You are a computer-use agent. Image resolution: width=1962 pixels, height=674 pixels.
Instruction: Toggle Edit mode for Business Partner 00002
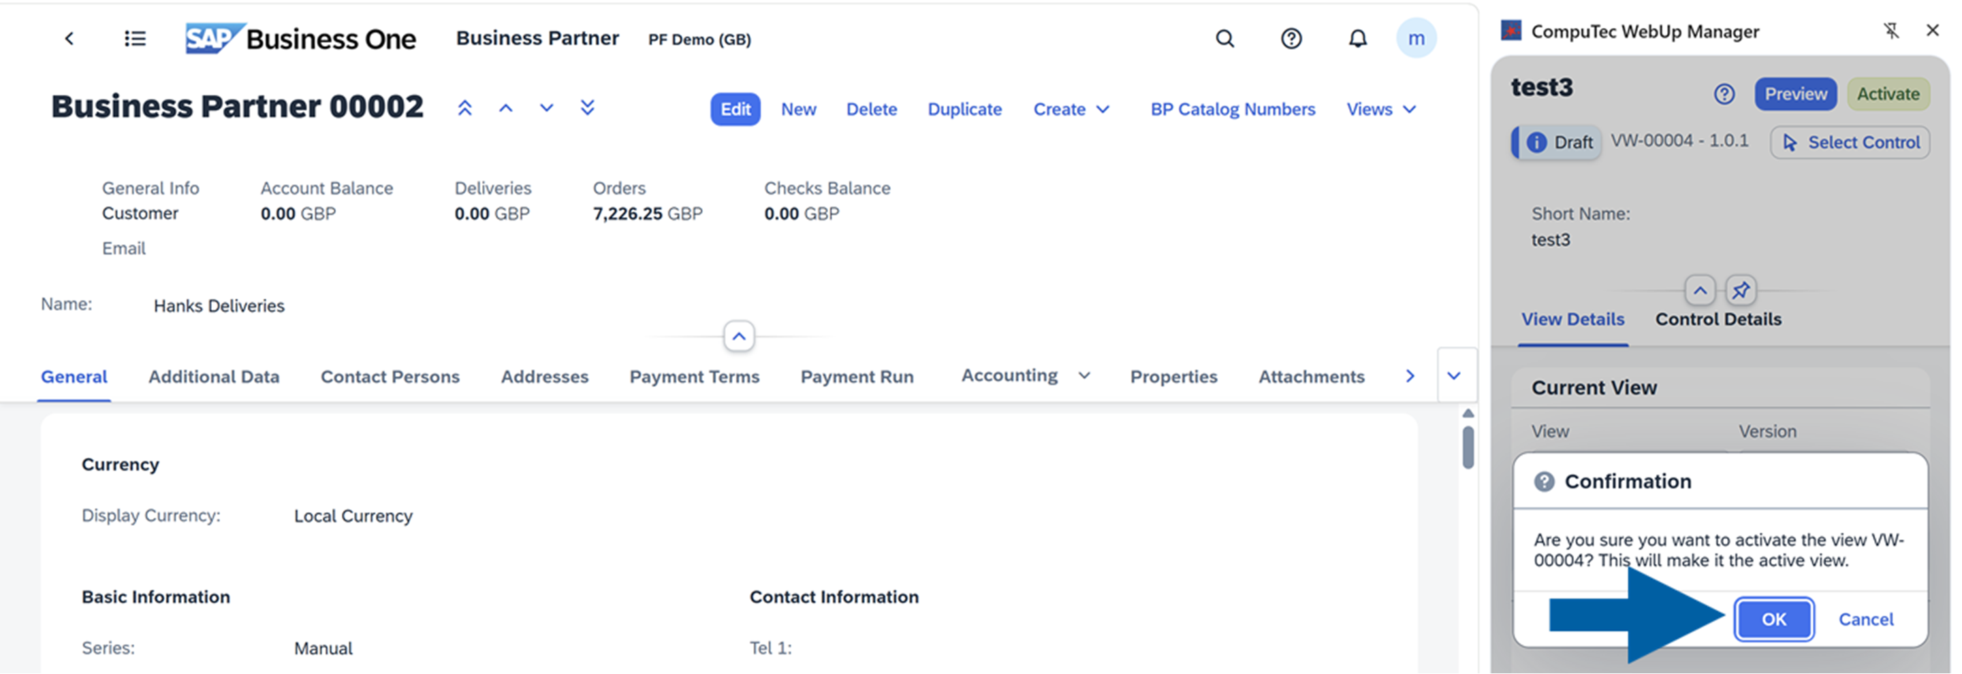pyautogui.click(x=734, y=109)
